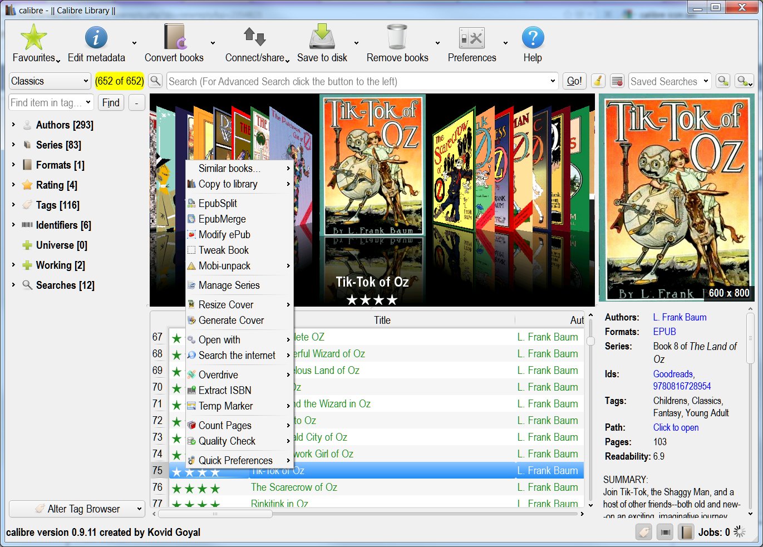This screenshot has width=763, height=547.
Task: Choose Tweak Book in the context menu
Action: 239,250
